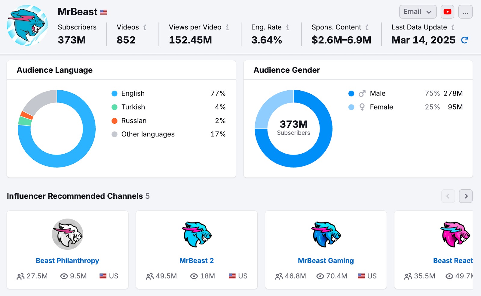Click the MrBeast 2 panther logo
This screenshot has width=481, height=296.
pos(197,234)
